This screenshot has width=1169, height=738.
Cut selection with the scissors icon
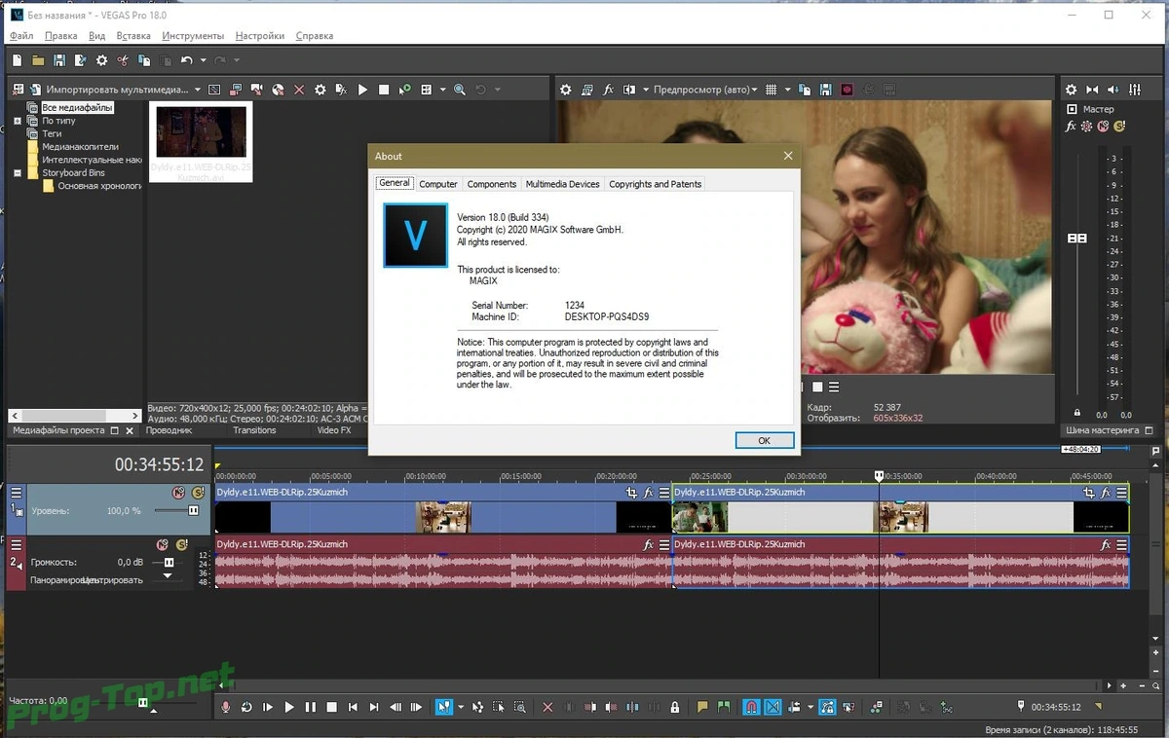[123, 60]
